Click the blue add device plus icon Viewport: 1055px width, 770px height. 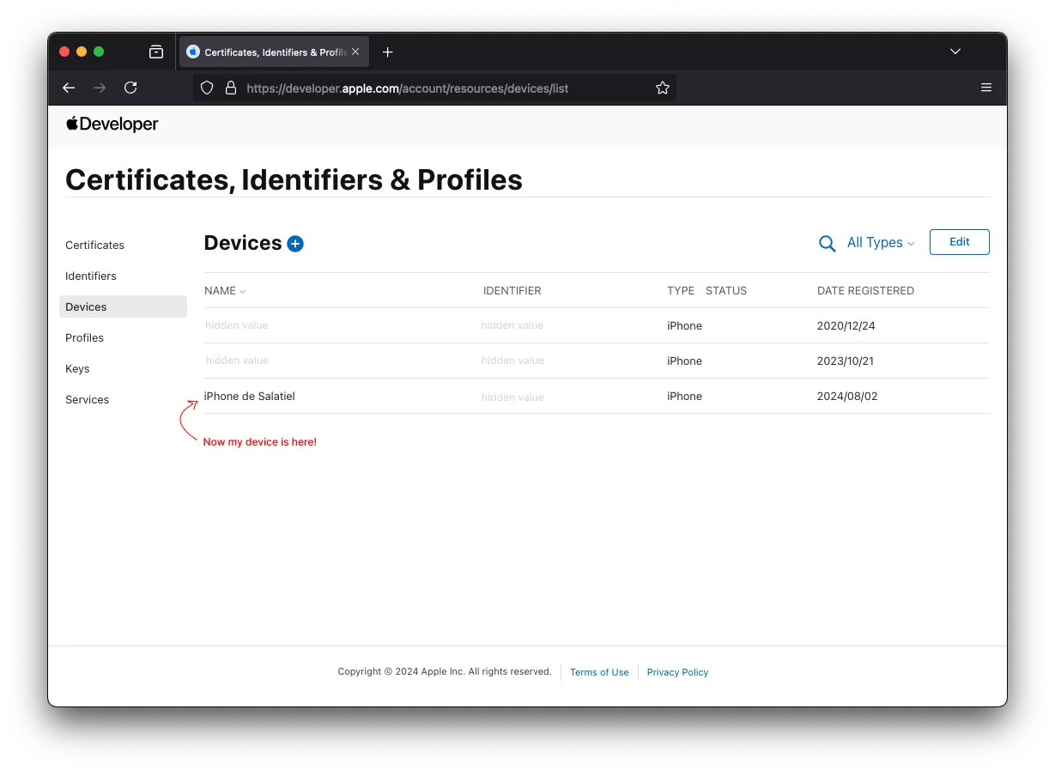pos(295,244)
